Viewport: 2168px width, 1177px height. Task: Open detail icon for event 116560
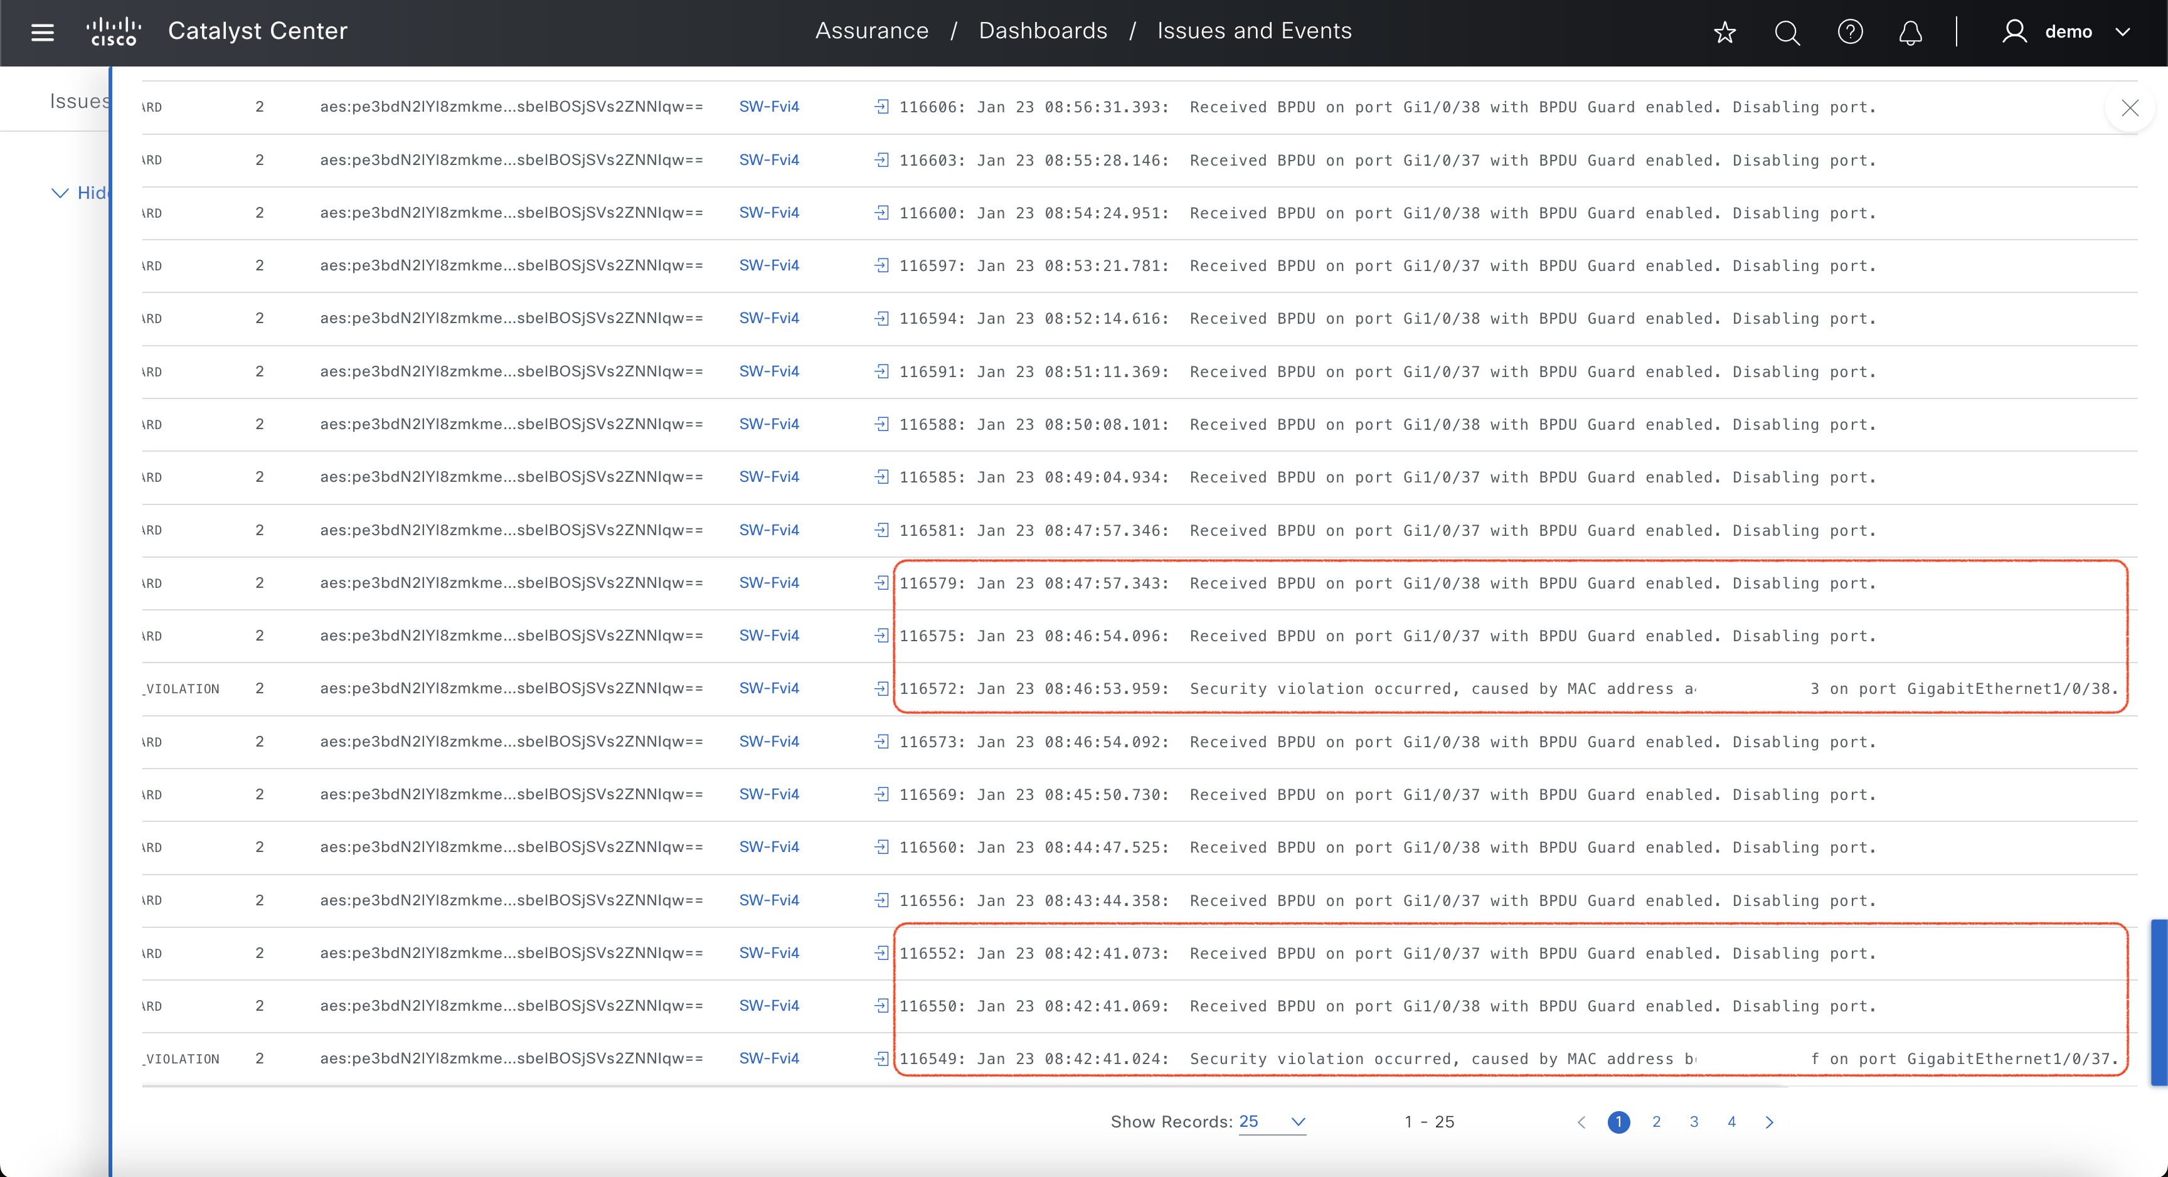881,847
